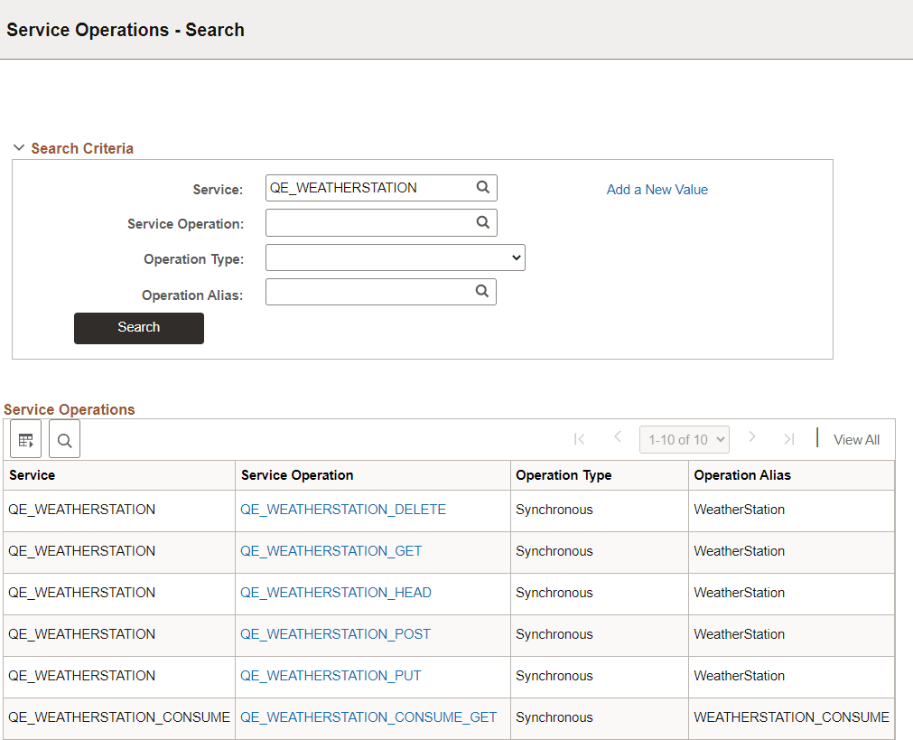
Task: Open the Find icon in Service Operations grid
Action: [63, 439]
